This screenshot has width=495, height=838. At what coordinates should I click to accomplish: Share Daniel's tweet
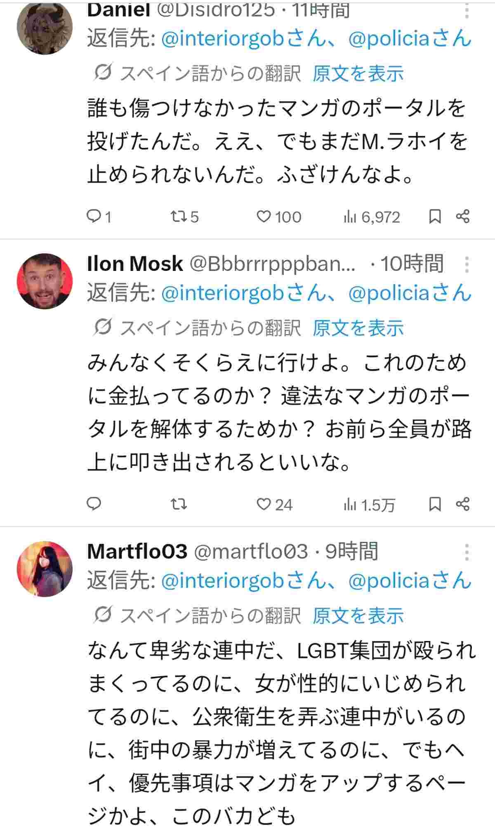[462, 216]
